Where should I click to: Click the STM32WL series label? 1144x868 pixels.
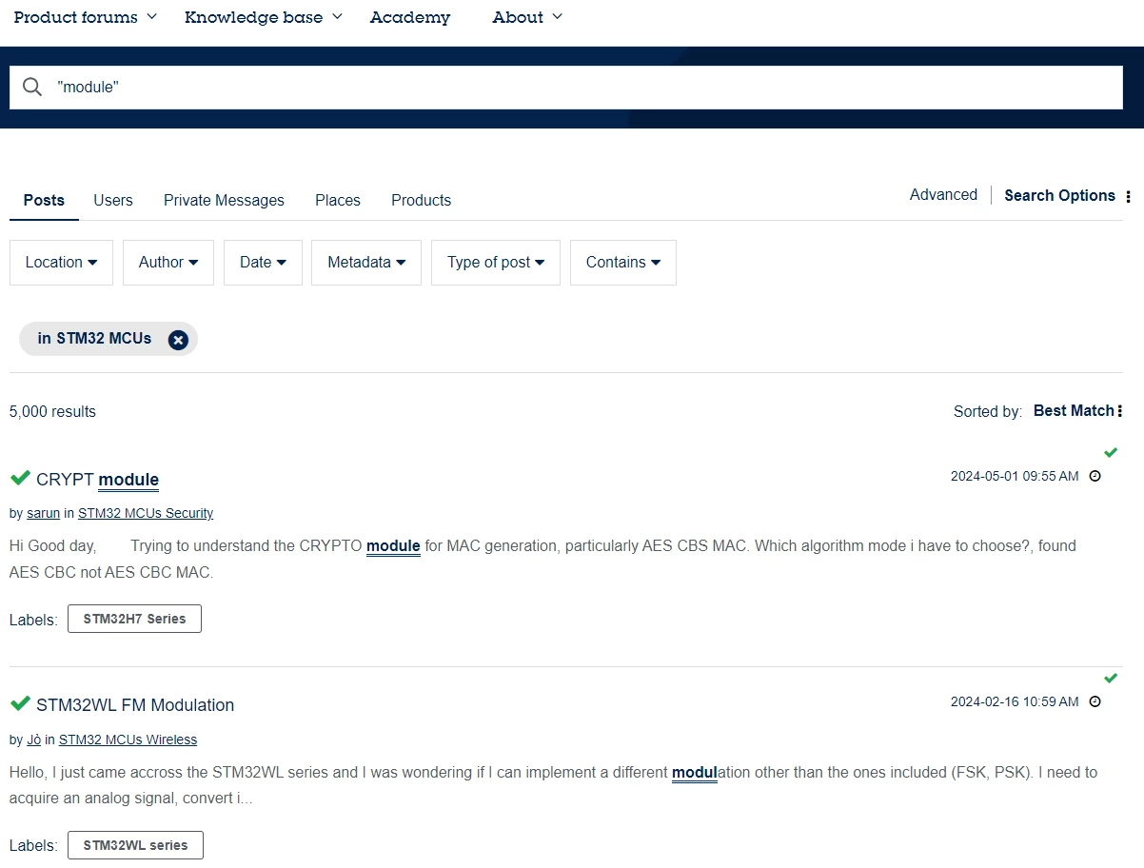[135, 845]
